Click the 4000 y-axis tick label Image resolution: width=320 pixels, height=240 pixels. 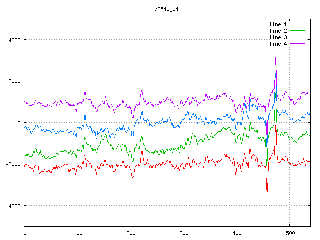pyautogui.click(x=13, y=40)
